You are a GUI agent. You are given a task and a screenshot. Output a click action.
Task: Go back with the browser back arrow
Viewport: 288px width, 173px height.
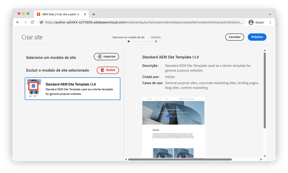point(18,22)
